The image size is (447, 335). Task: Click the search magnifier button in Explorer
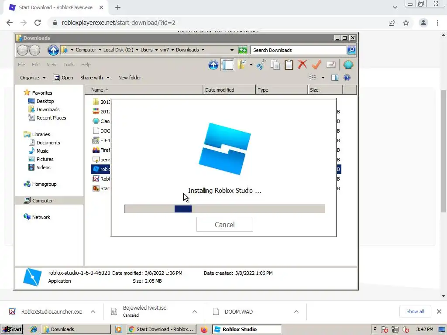[351, 50]
